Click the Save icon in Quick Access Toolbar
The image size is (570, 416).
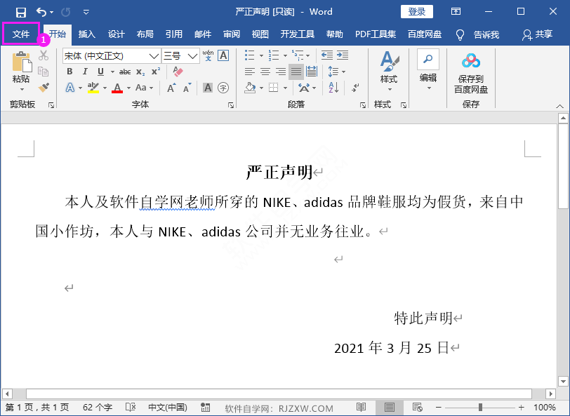coord(21,11)
